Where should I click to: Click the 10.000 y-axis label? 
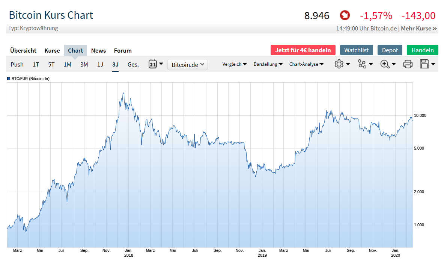coord(420,115)
